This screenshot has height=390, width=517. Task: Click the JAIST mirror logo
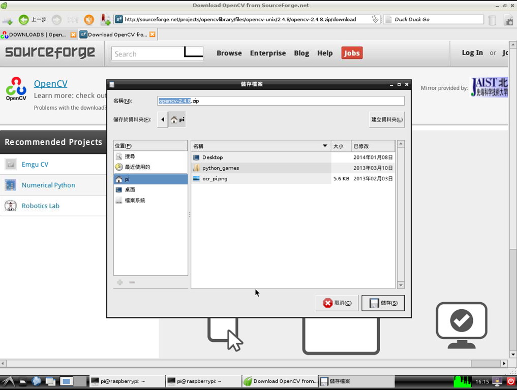[x=490, y=87]
